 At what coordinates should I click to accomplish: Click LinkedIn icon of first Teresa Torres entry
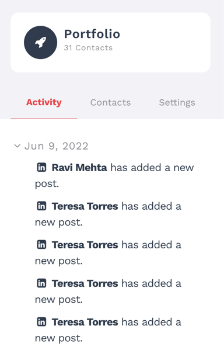pos(41,206)
